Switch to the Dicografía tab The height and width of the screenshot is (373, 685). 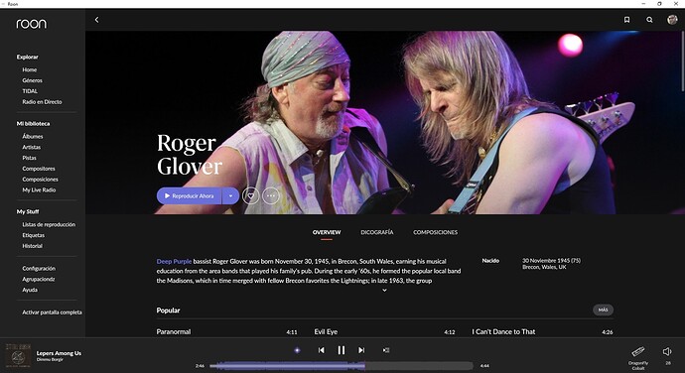point(377,232)
